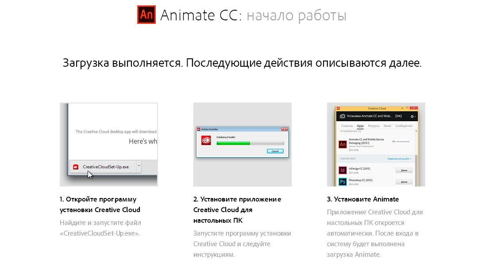Click the 'Photoshop CC (2015)' app name
The image size is (481, 274).
pyautogui.click(x=361, y=180)
